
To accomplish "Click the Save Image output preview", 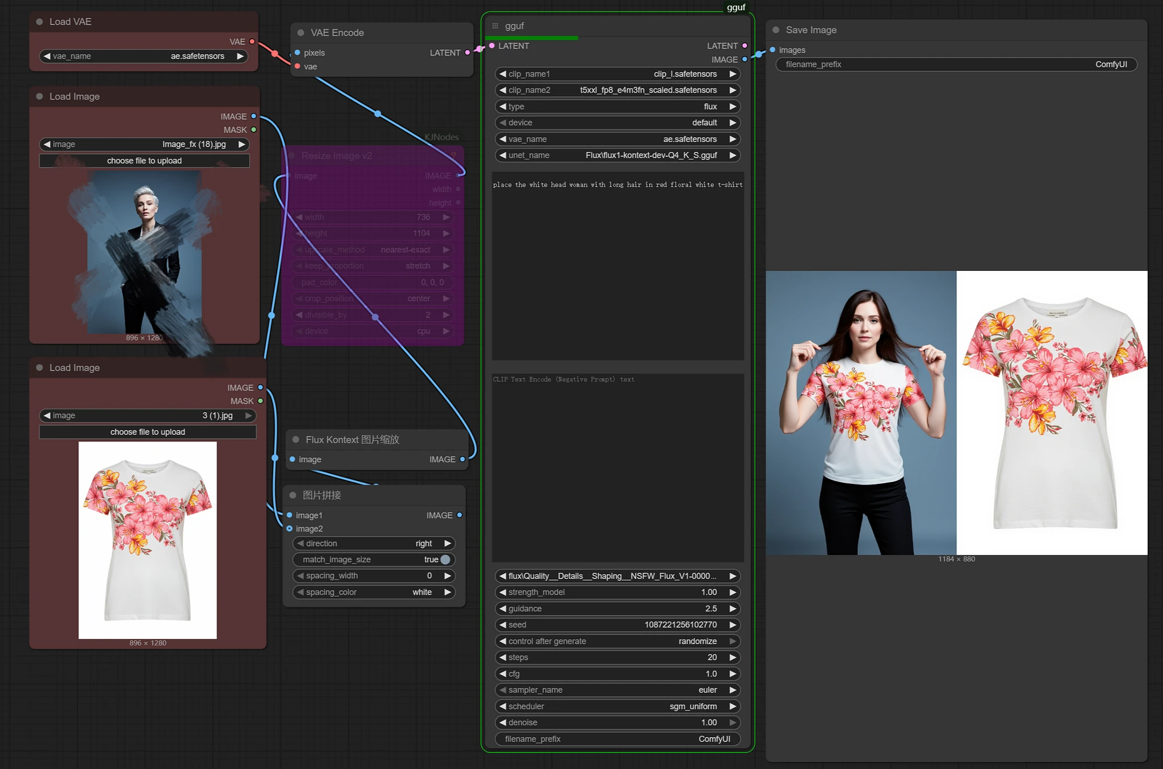I will [956, 413].
